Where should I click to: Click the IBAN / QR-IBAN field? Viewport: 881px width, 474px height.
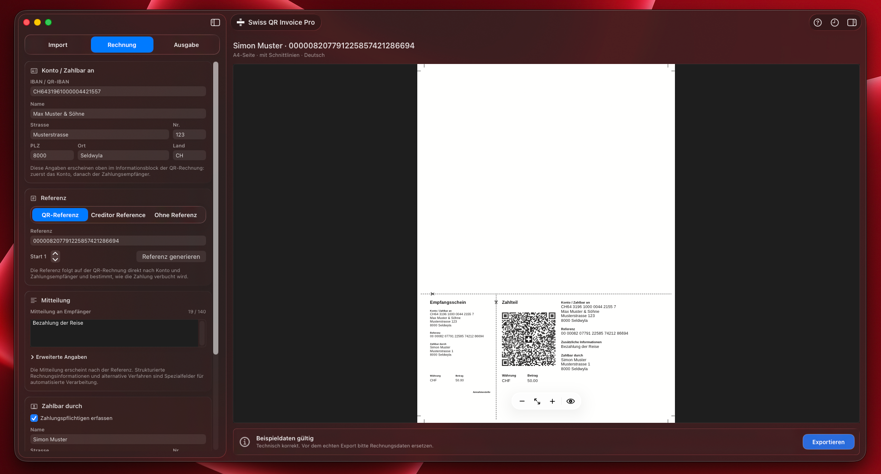[118, 91]
